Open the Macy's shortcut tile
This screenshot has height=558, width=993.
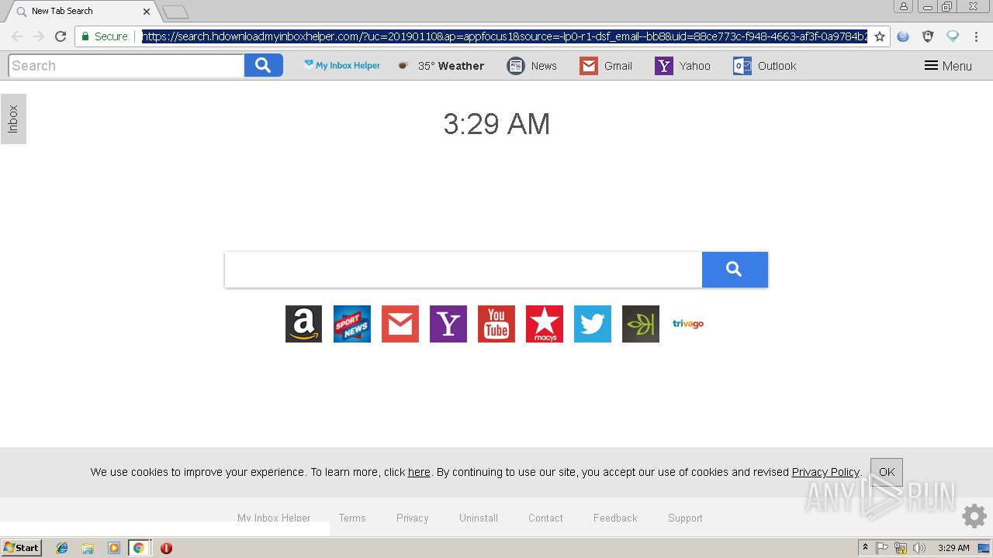[x=544, y=324]
